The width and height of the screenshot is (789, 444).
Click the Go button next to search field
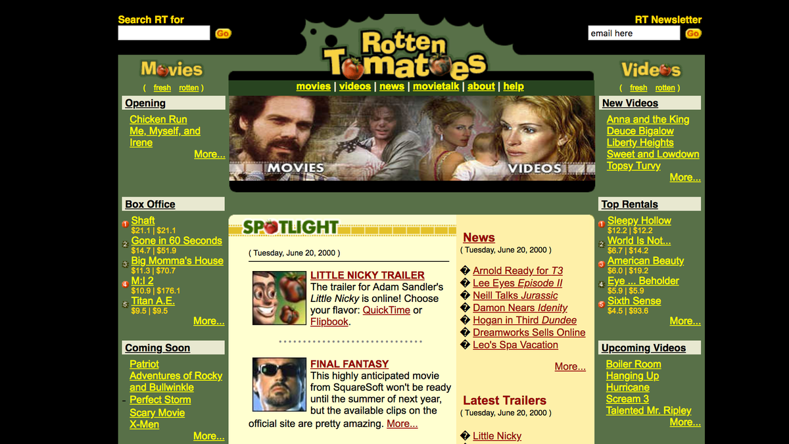223,34
